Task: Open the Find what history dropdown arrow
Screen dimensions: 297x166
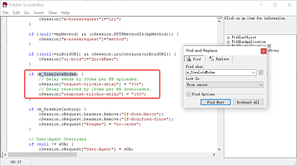Action: pyautogui.click(x=254, y=73)
